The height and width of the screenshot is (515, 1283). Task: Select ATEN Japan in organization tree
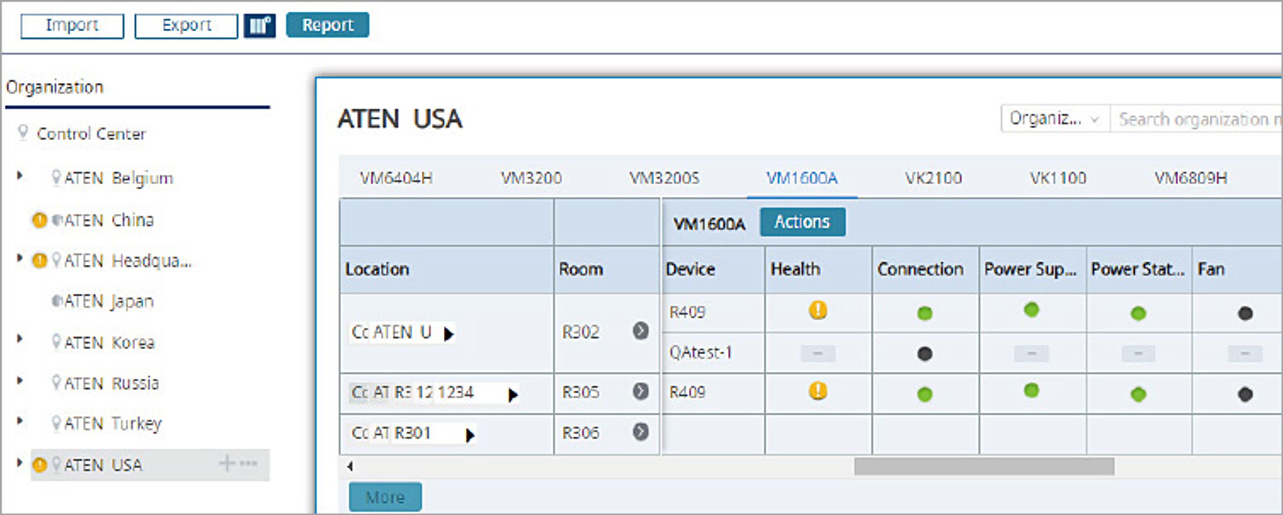108,301
